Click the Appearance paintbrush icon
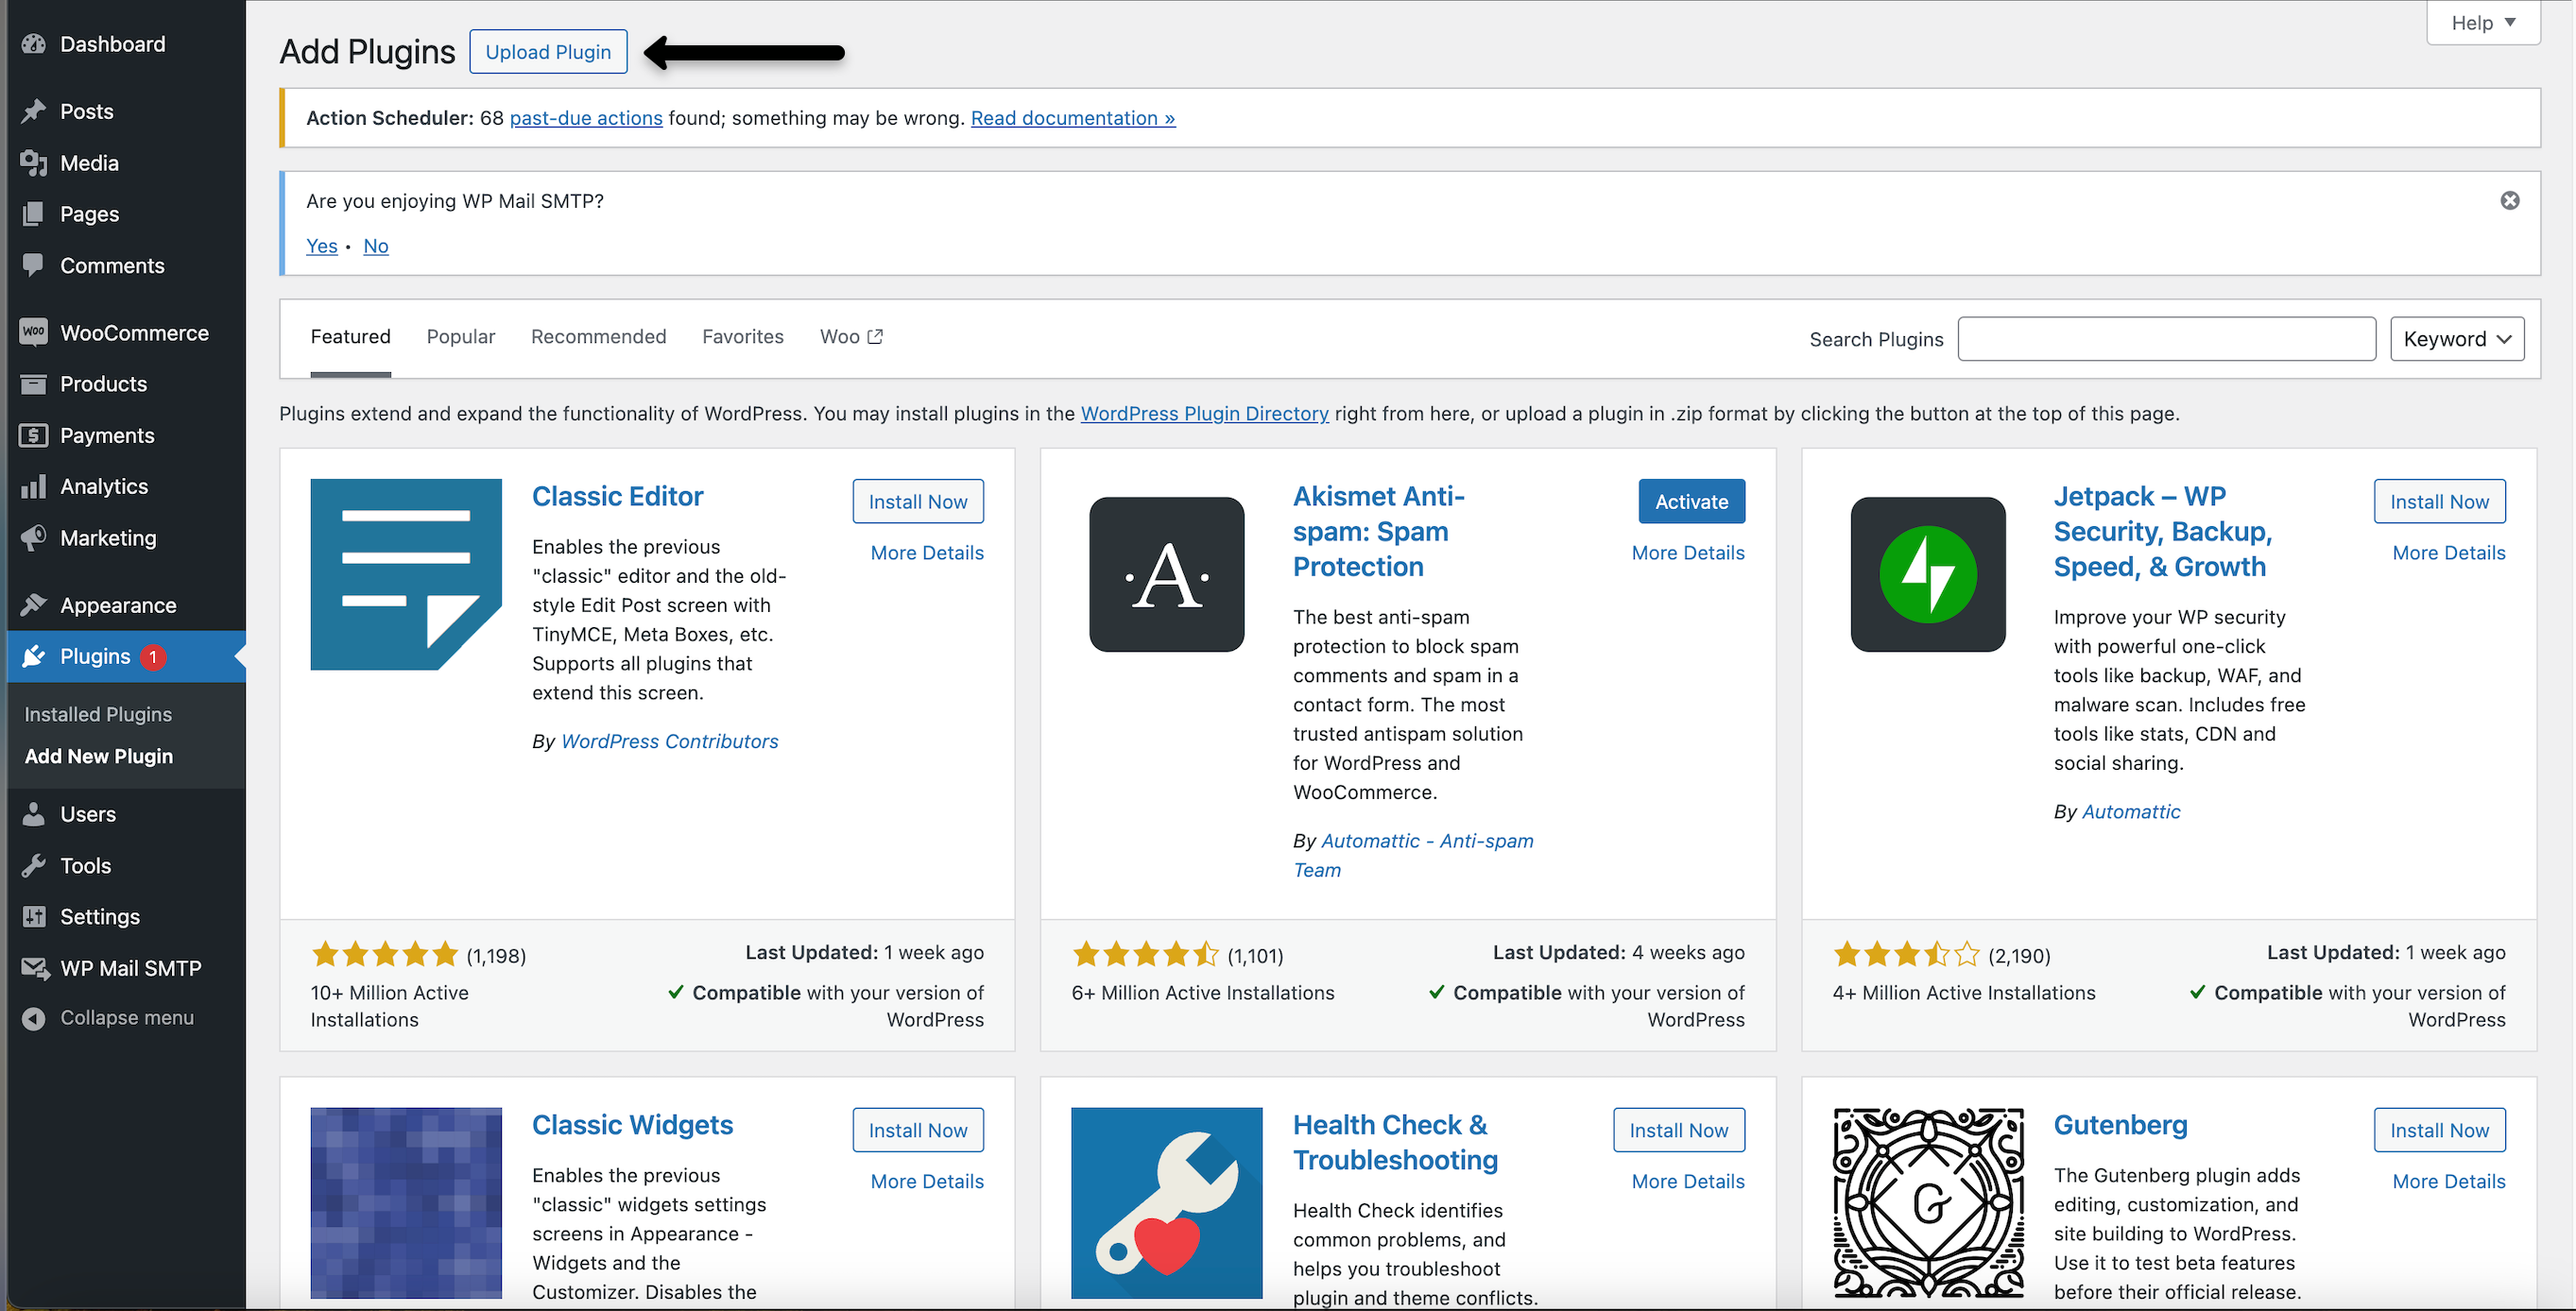This screenshot has width=2576, height=1311. (34, 604)
